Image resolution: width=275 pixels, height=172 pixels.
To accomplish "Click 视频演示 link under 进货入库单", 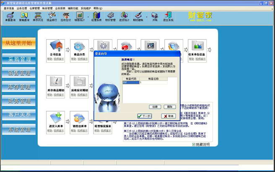I will 59,131.
